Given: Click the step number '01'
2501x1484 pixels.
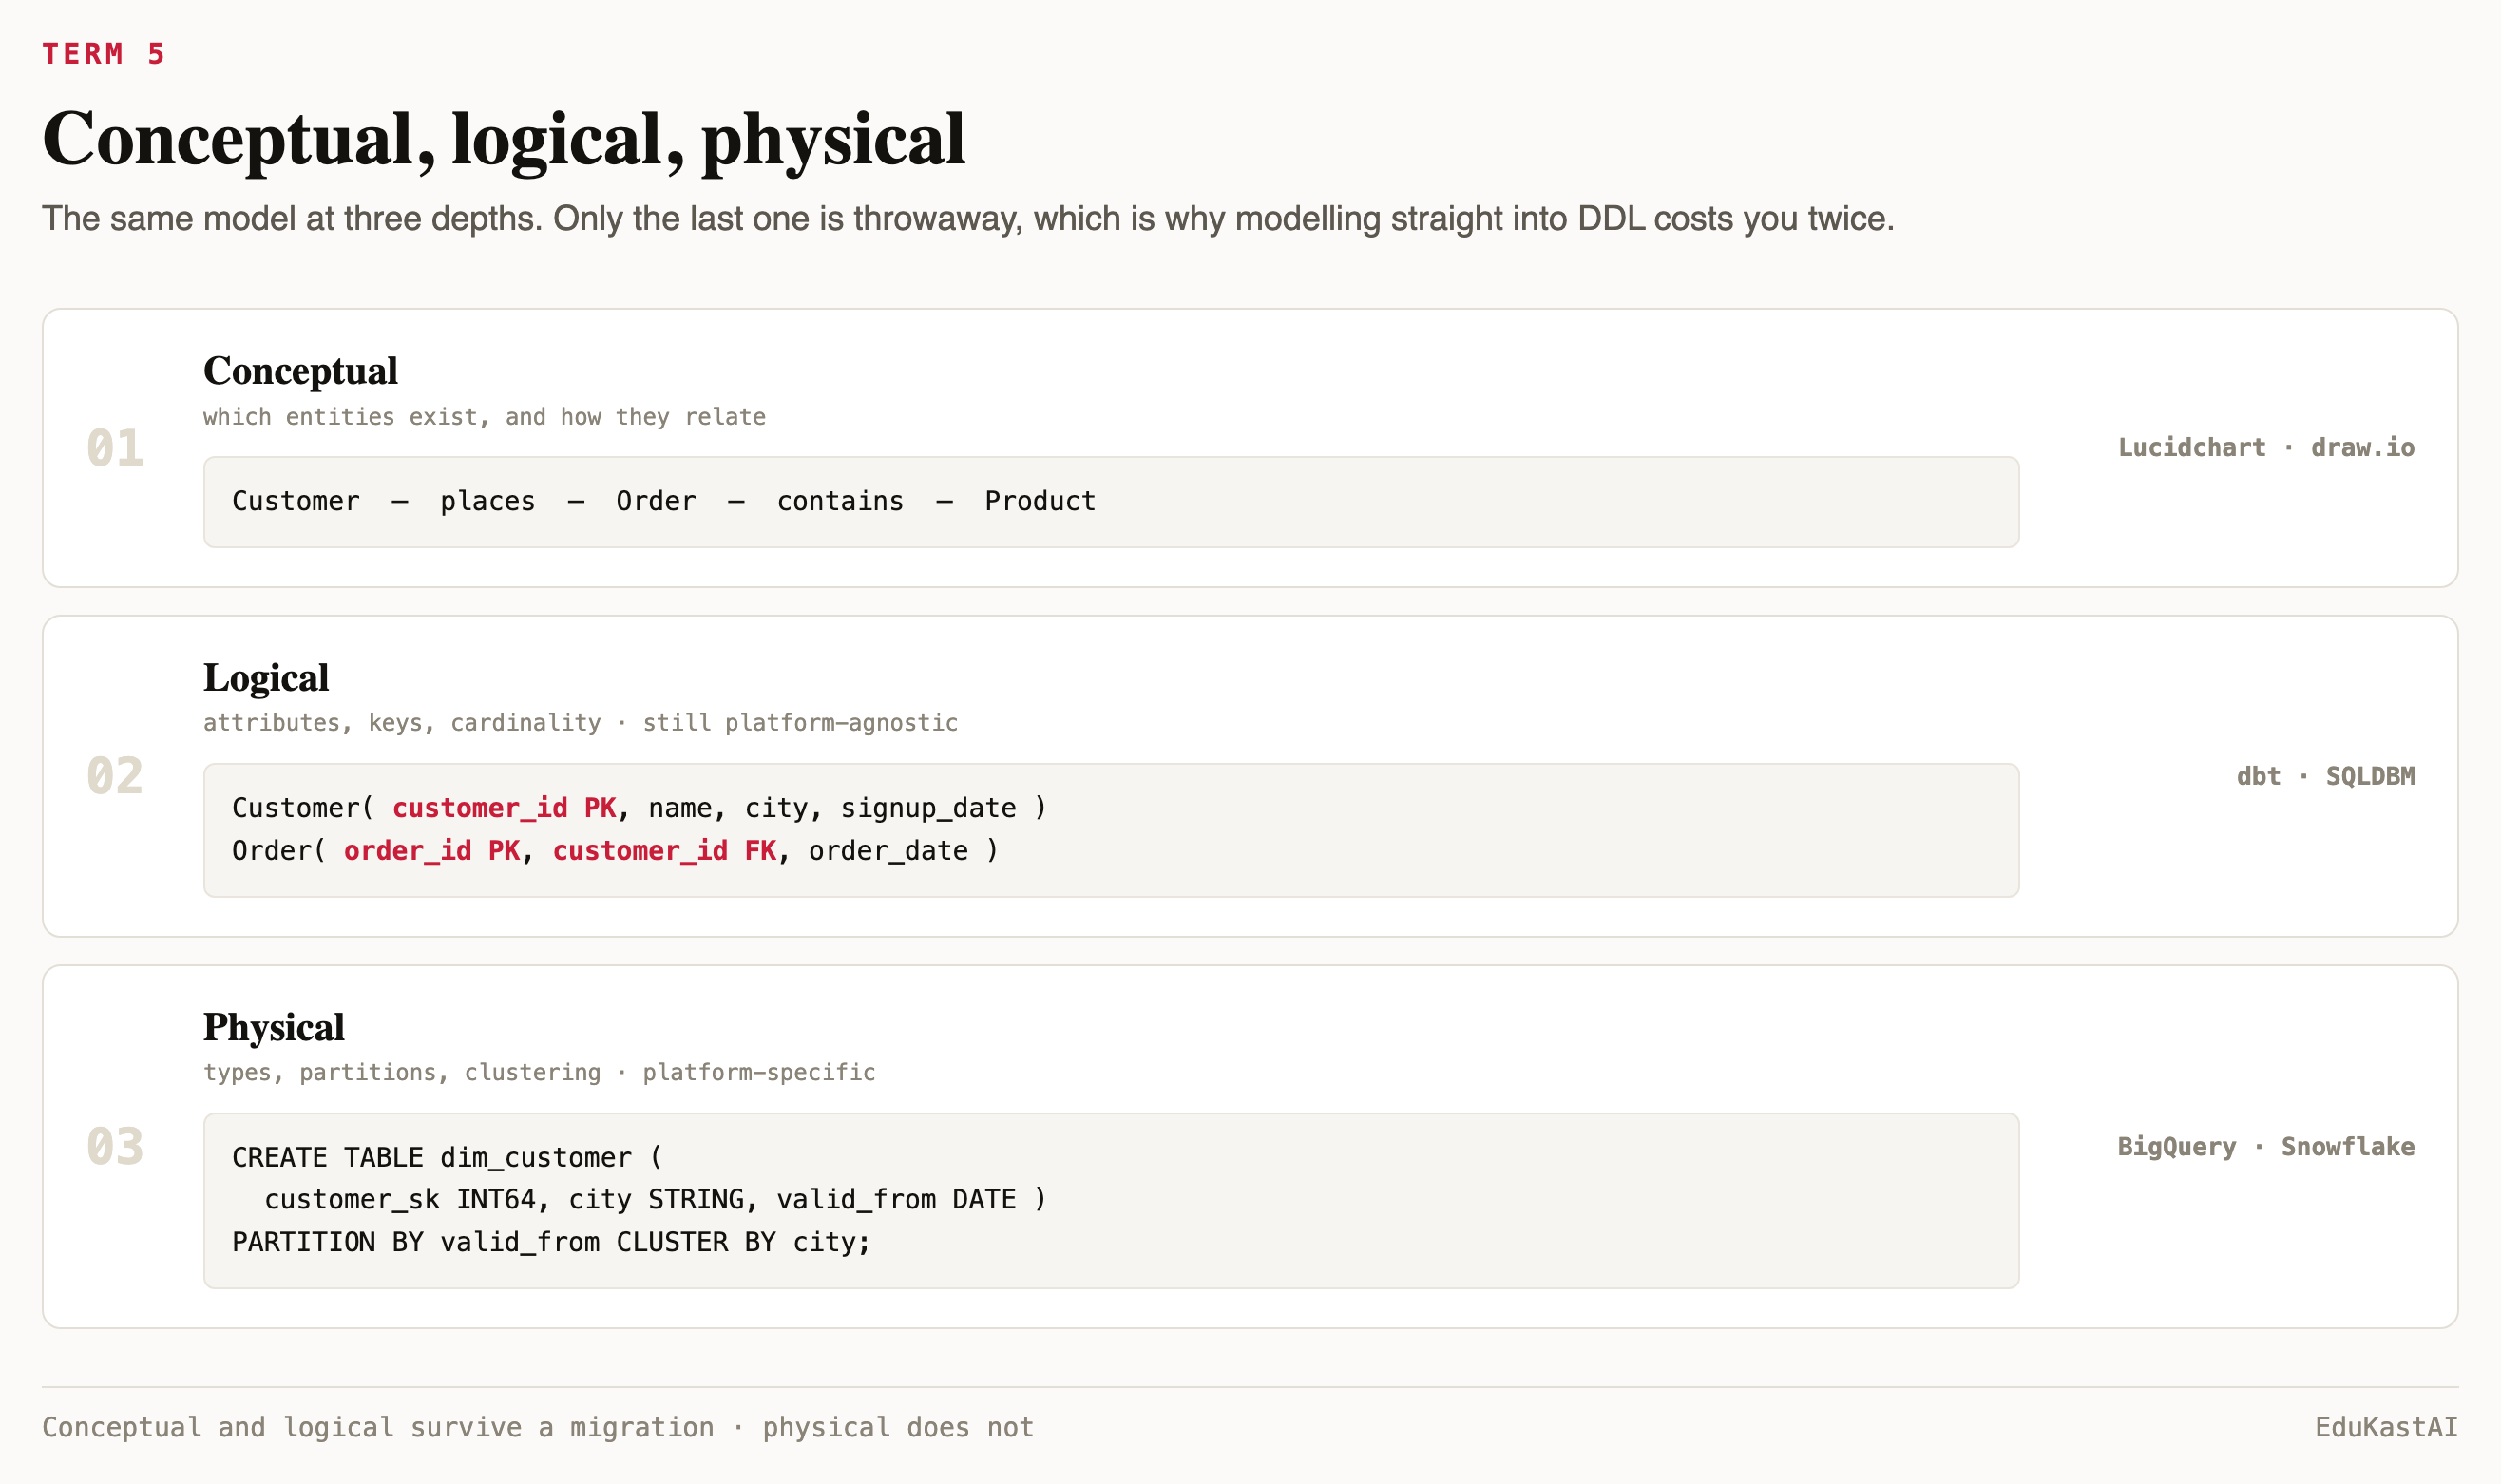Looking at the screenshot, I should coord(115,448).
